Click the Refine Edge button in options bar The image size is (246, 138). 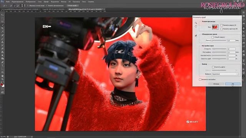pyautogui.click(x=73, y=5)
